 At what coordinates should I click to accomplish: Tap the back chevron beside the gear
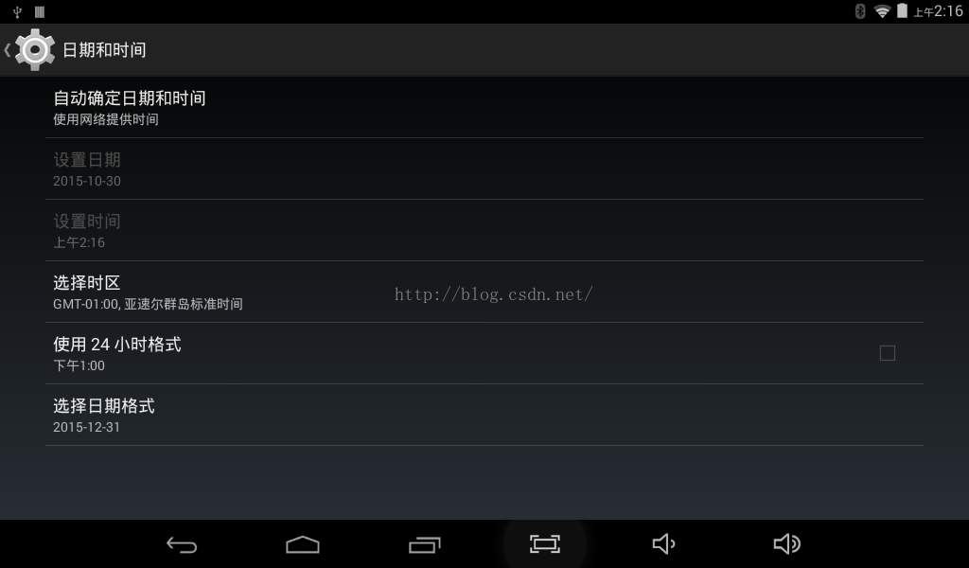tap(8, 50)
